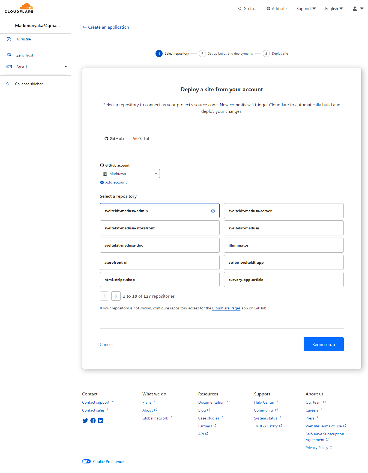Open the account Markmunyaka@gma... selector
The width and height of the screenshot is (368, 473).
(37, 26)
